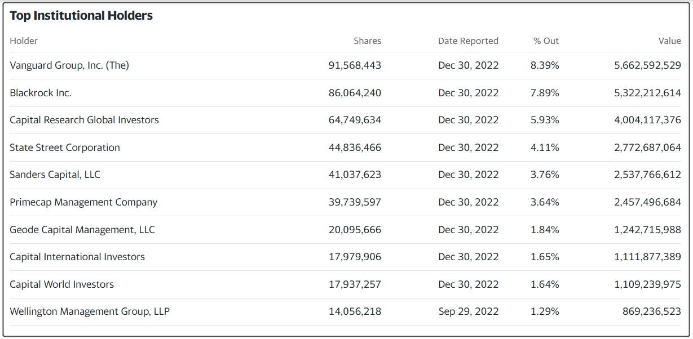Click the 3.64% out cell
Image resolution: width=693 pixels, height=339 pixels.
545,202
